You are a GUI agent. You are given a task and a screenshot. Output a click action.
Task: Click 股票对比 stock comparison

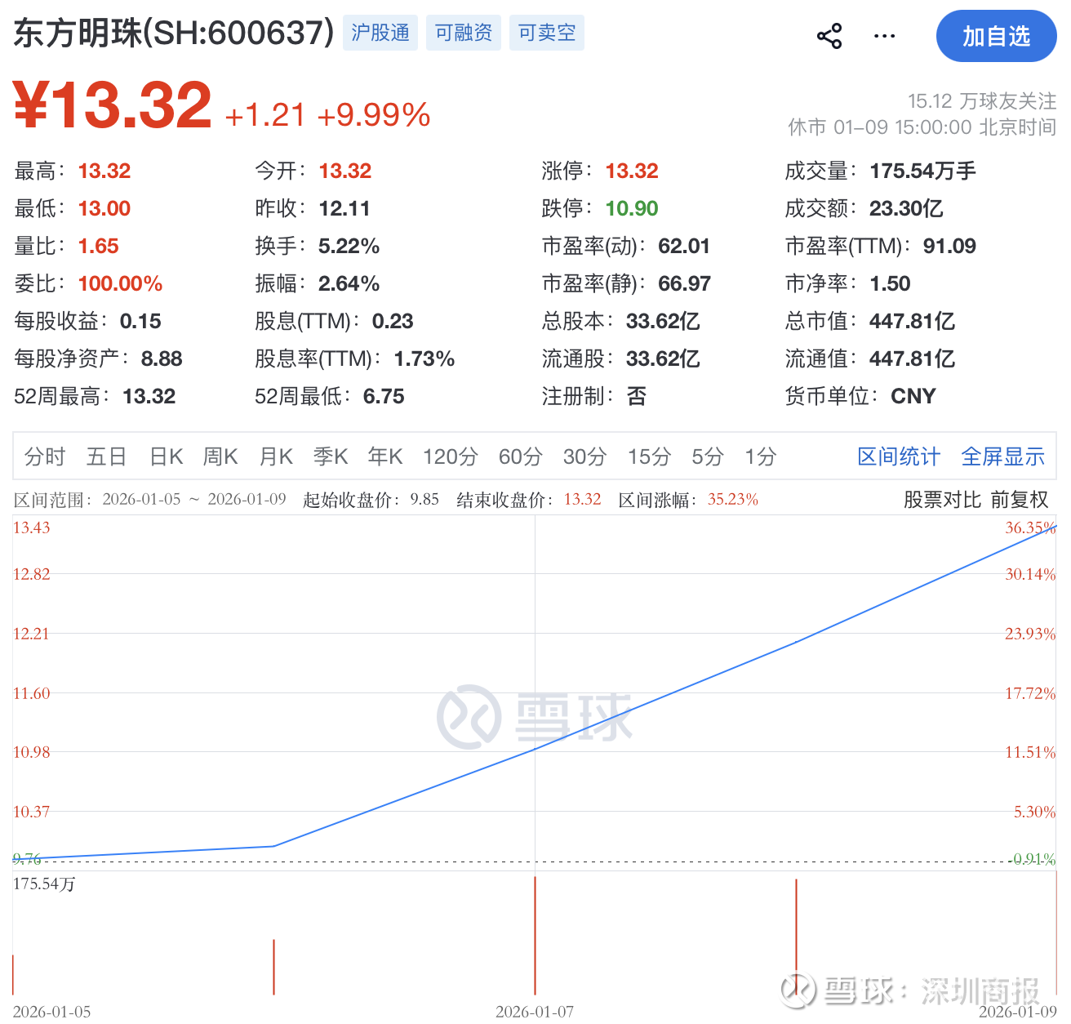[x=942, y=500]
